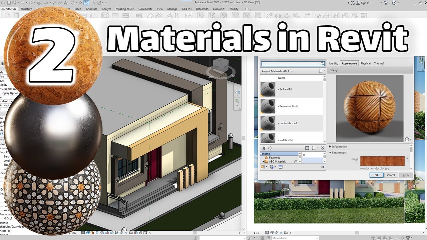Click the cherry sphere material preview

coord(369,108)
